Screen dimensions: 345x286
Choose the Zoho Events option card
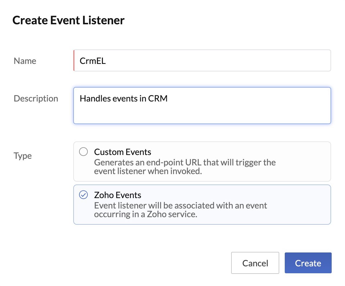(202, 204)
